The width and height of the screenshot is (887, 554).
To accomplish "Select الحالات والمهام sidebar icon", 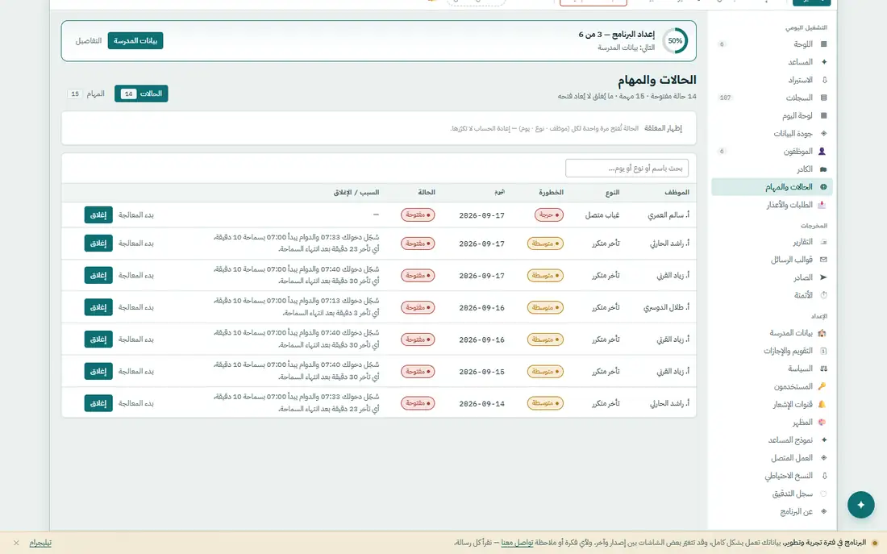I will pyautogui.click(x=823, y=187).
